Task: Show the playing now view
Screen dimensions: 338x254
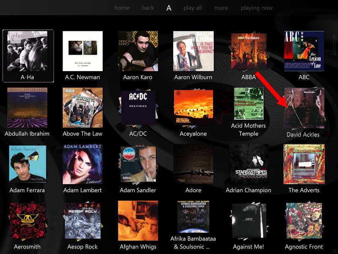Action: [x=256, y=8]
